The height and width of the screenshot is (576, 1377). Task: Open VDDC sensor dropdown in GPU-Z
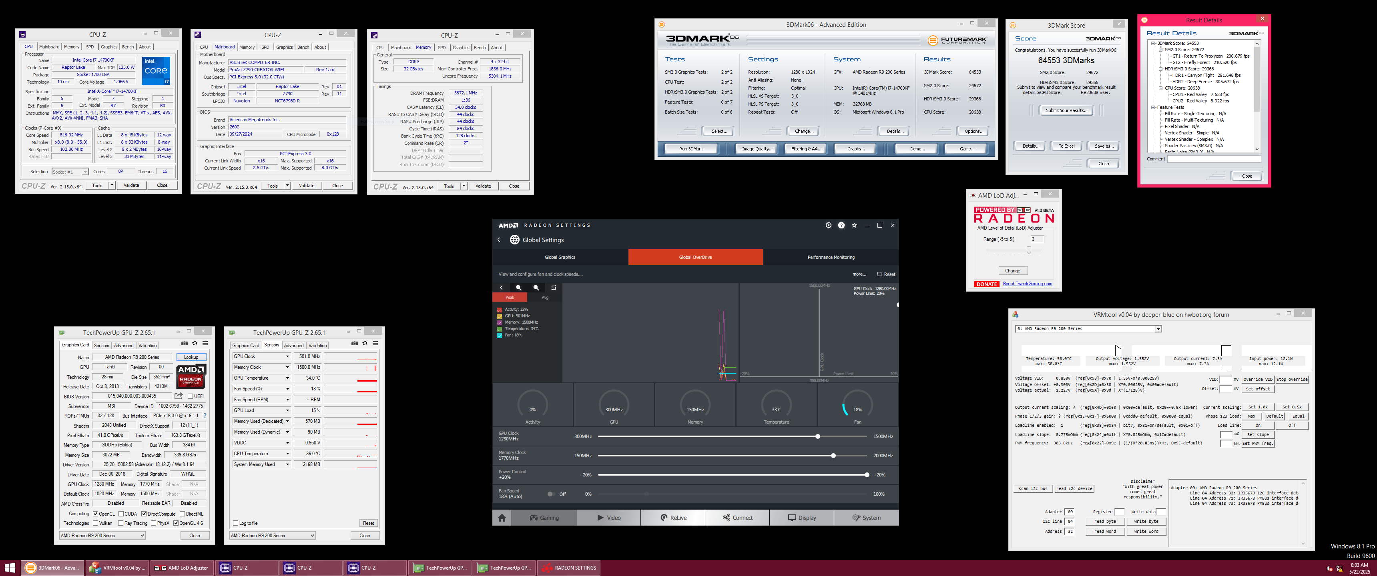287,442
